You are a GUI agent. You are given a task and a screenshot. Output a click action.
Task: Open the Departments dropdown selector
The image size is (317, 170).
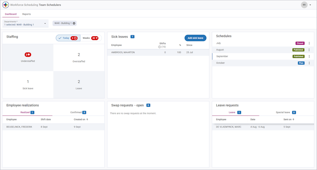[x=25, y=23]
